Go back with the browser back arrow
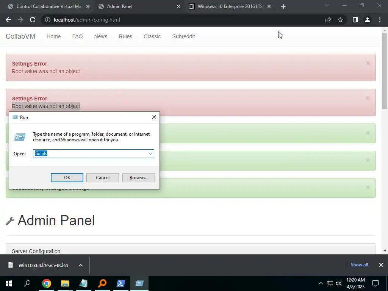 pyautogui.click(x=8, y=20)
